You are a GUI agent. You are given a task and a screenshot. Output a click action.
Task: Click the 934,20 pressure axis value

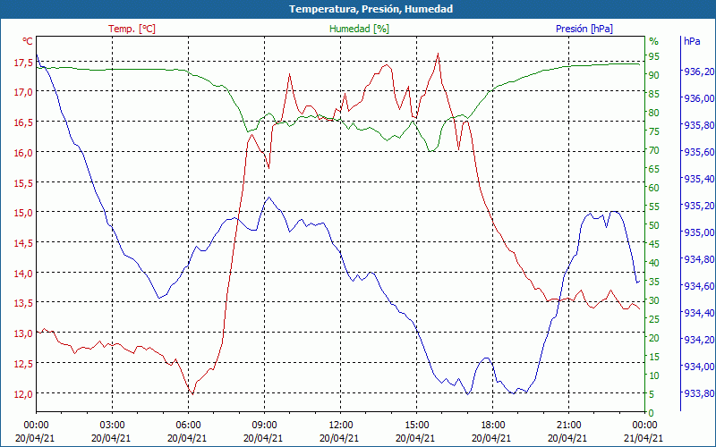[699, 341]
